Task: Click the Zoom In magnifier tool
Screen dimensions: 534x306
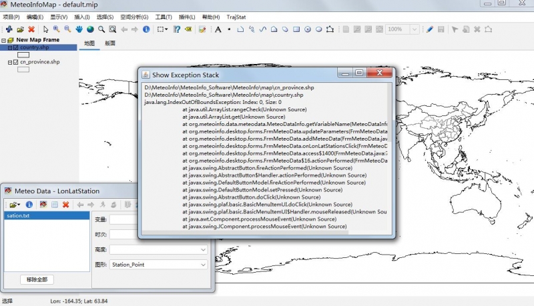Action: click(57, 29)
